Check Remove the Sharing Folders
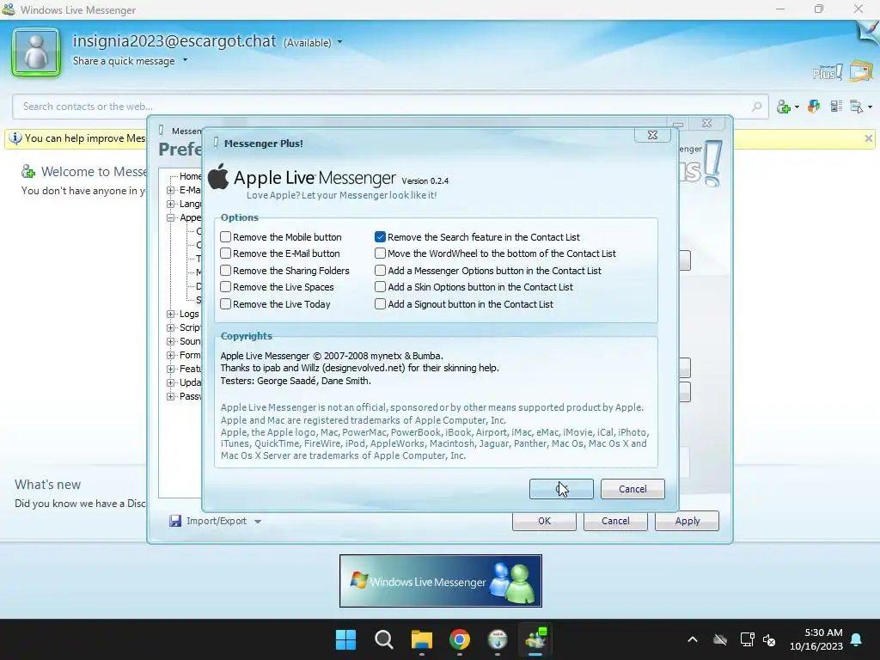This screenshot has width=880, height=660. coord(226,271)
